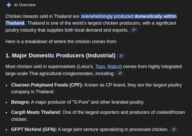The width and height of the screenshot is (192, 136).
Task: Click the bold "Cargill Meats Thailand:" text
Action: click(36, 112)
